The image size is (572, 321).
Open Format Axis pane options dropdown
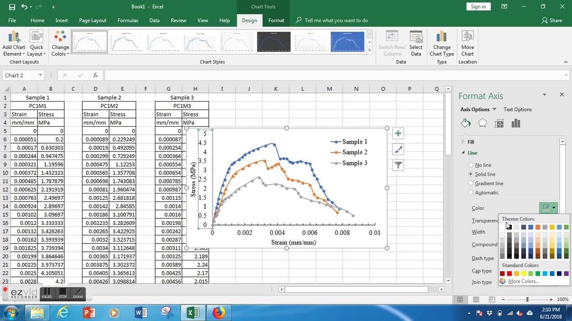[544, 95]
